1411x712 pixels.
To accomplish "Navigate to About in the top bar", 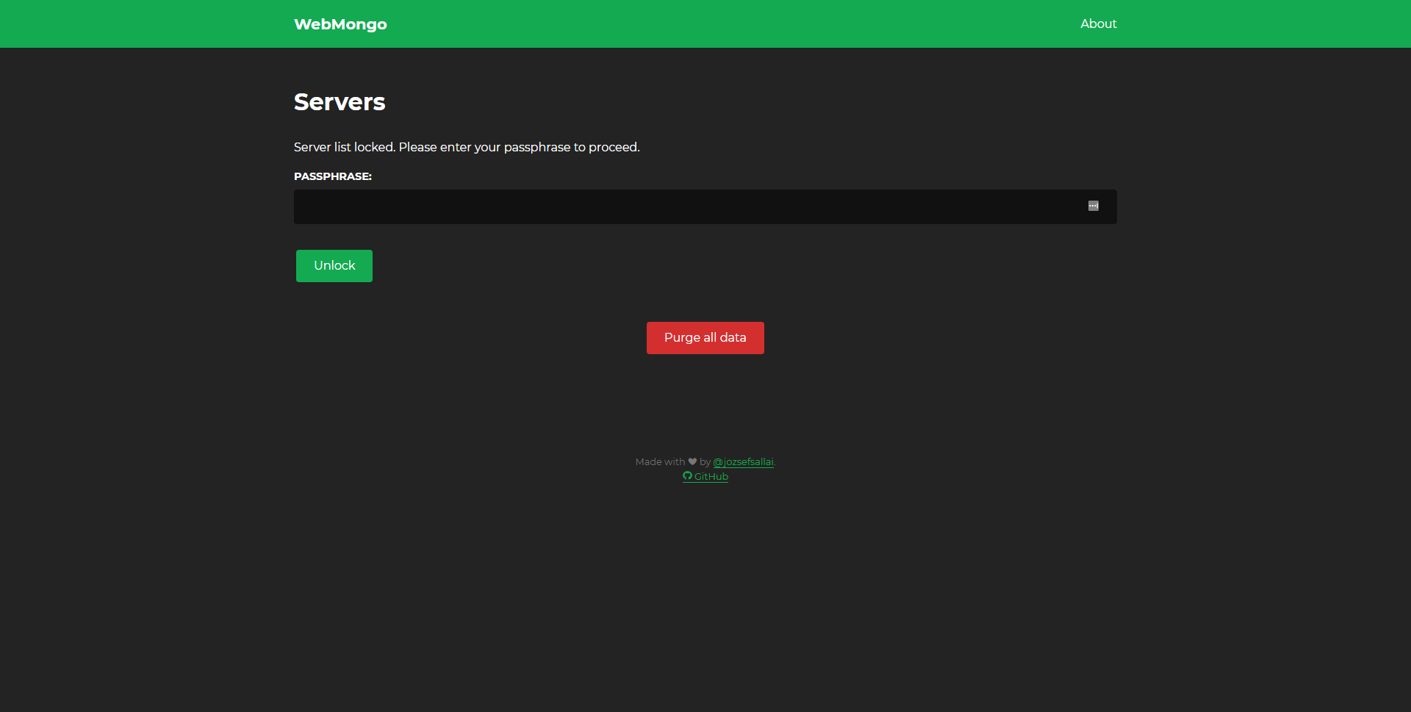I will click(1098, 23).
